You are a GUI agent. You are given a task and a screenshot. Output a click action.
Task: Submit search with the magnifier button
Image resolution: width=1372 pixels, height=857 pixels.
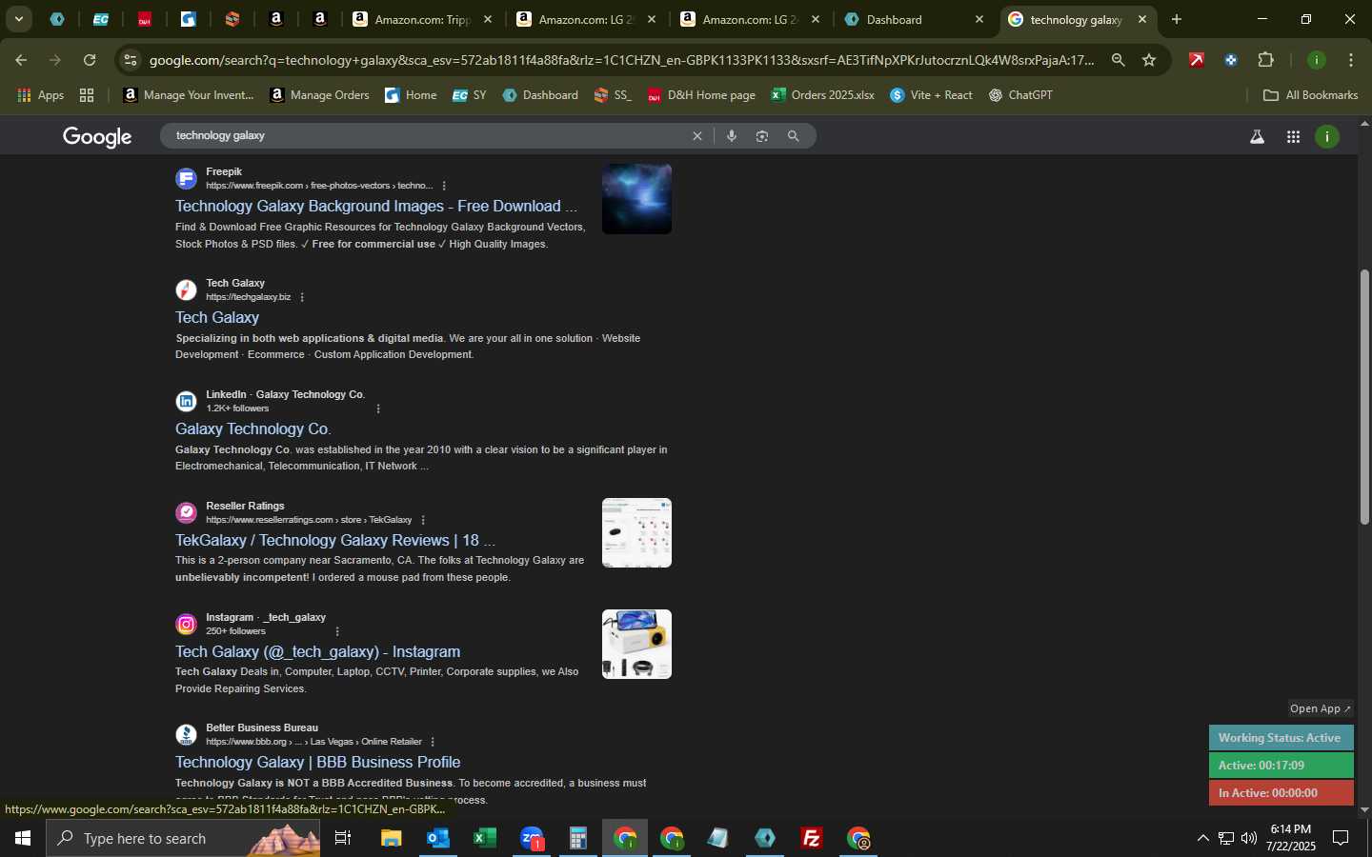793,136
